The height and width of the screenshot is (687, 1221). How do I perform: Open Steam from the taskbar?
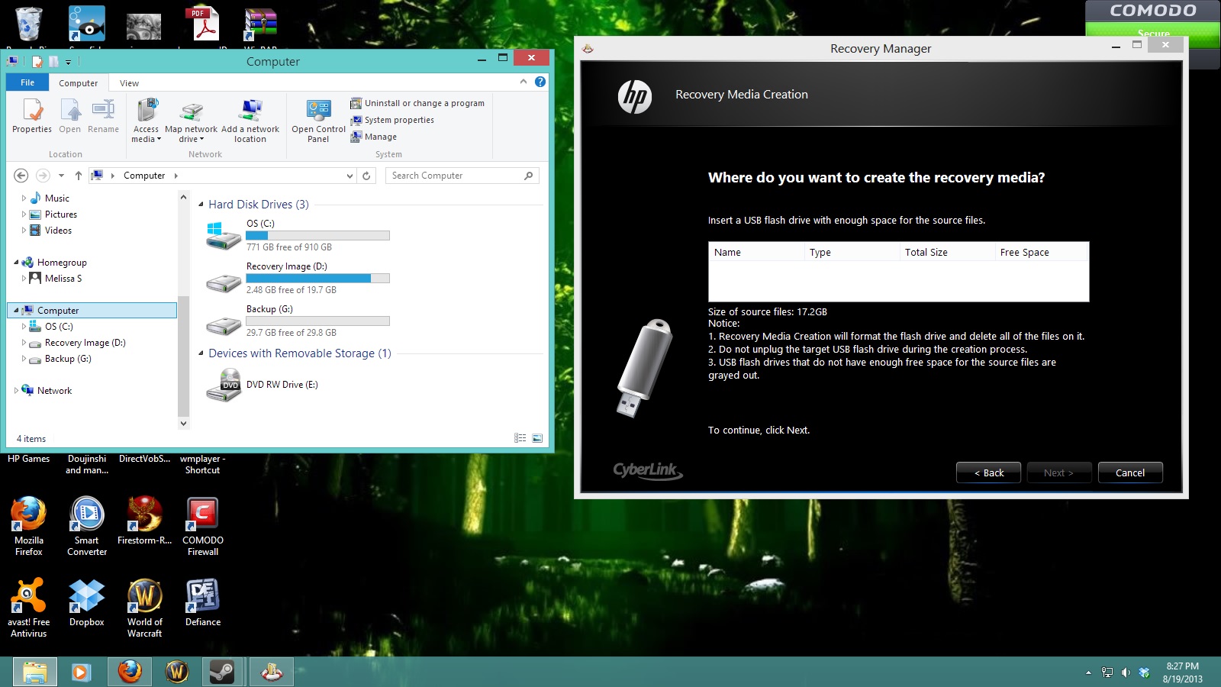click(222, 672)
